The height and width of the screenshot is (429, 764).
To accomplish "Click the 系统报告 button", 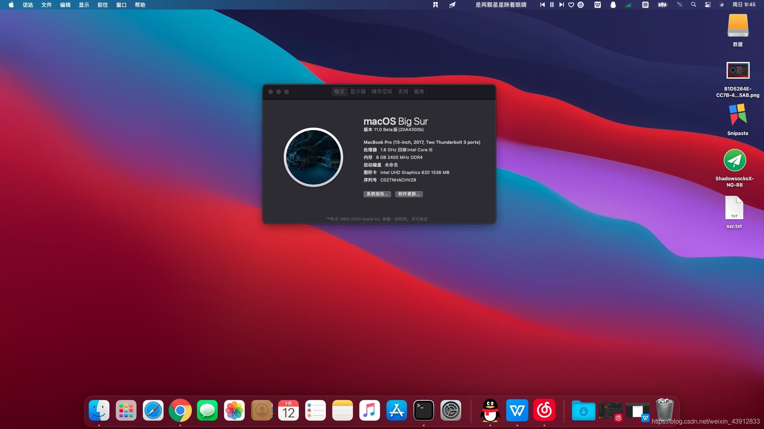I will [377, 194].
